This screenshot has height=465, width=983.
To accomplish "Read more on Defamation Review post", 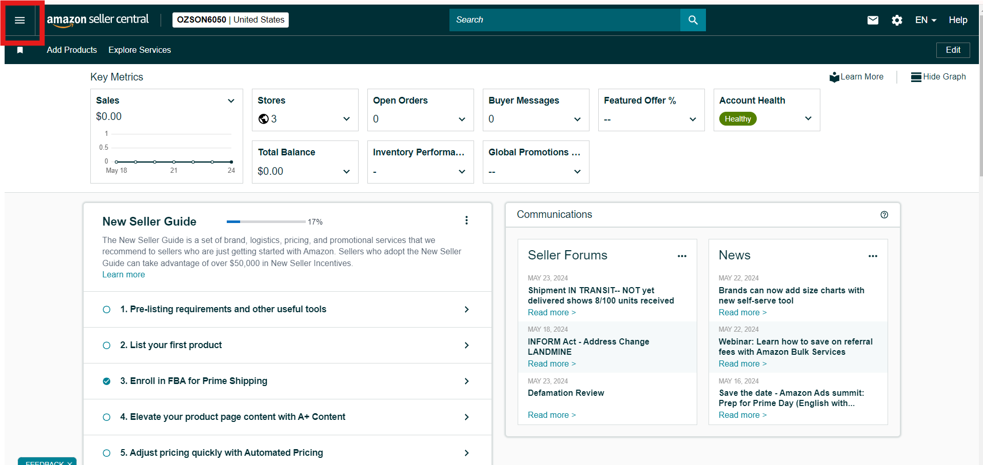I will [x=552, y=415].
